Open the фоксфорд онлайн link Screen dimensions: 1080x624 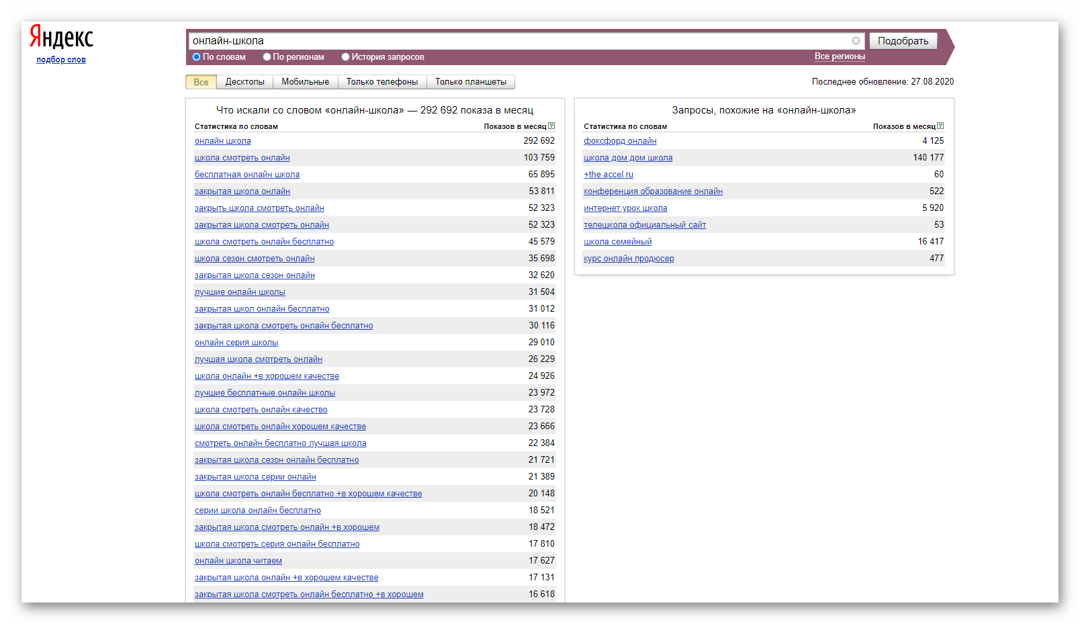click(620, 141)
